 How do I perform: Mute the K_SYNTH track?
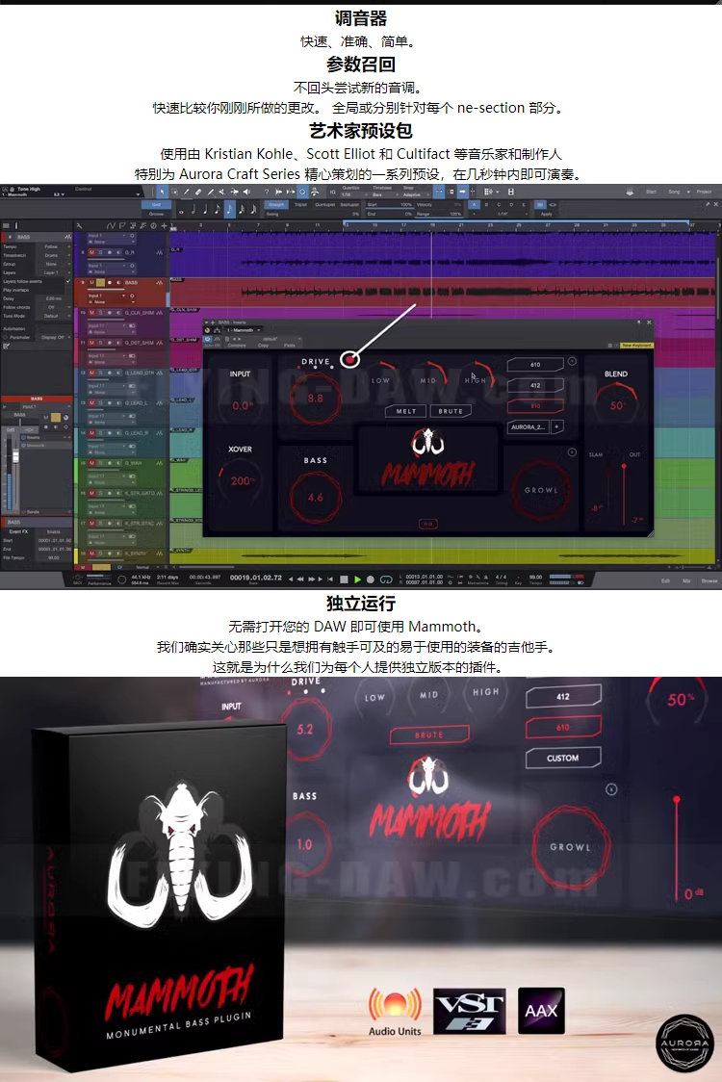coord(91,554)
